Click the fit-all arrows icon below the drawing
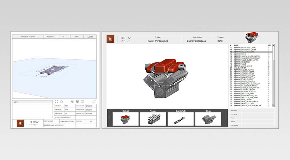The width and height of the screenshot is (290, 160). click(x=56, y=101)
